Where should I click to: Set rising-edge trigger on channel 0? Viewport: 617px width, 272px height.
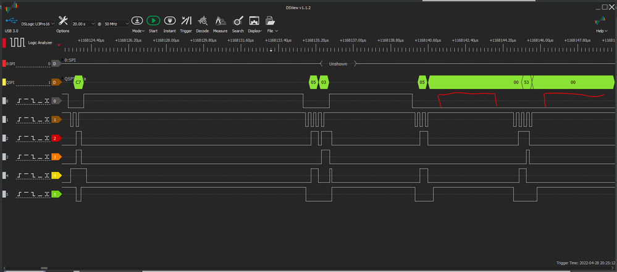pos(20,101)
